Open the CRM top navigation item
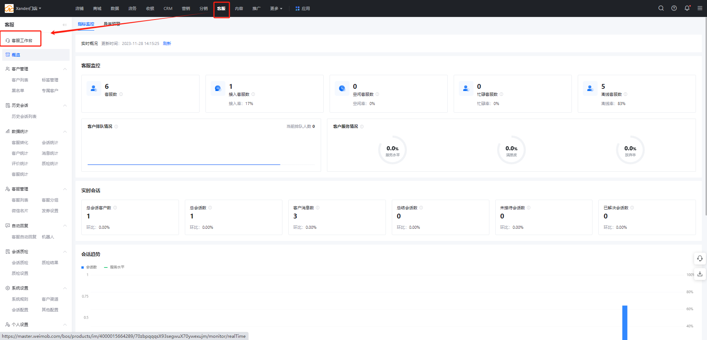 click(x=168, y=8)
